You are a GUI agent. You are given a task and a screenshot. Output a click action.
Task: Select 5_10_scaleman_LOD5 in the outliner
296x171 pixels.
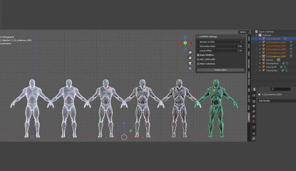tap(276, 56)
